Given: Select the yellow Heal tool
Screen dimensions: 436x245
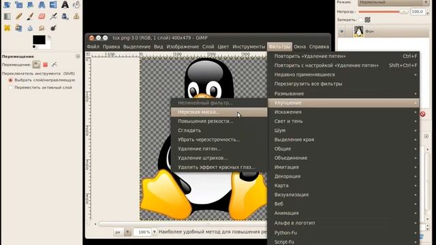Looking at the screenshot, I should 7,28.
